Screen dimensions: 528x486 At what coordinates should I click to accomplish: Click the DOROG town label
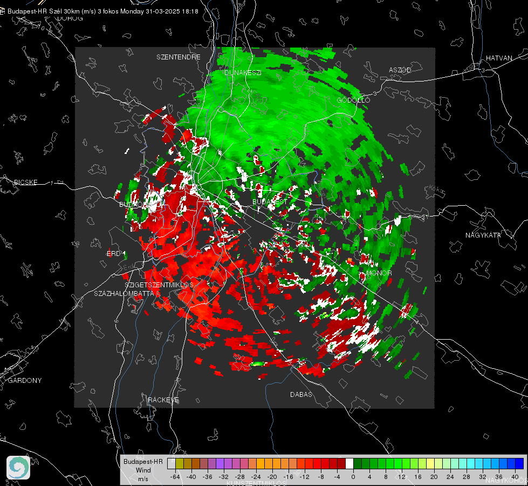[x=70, y=18]
